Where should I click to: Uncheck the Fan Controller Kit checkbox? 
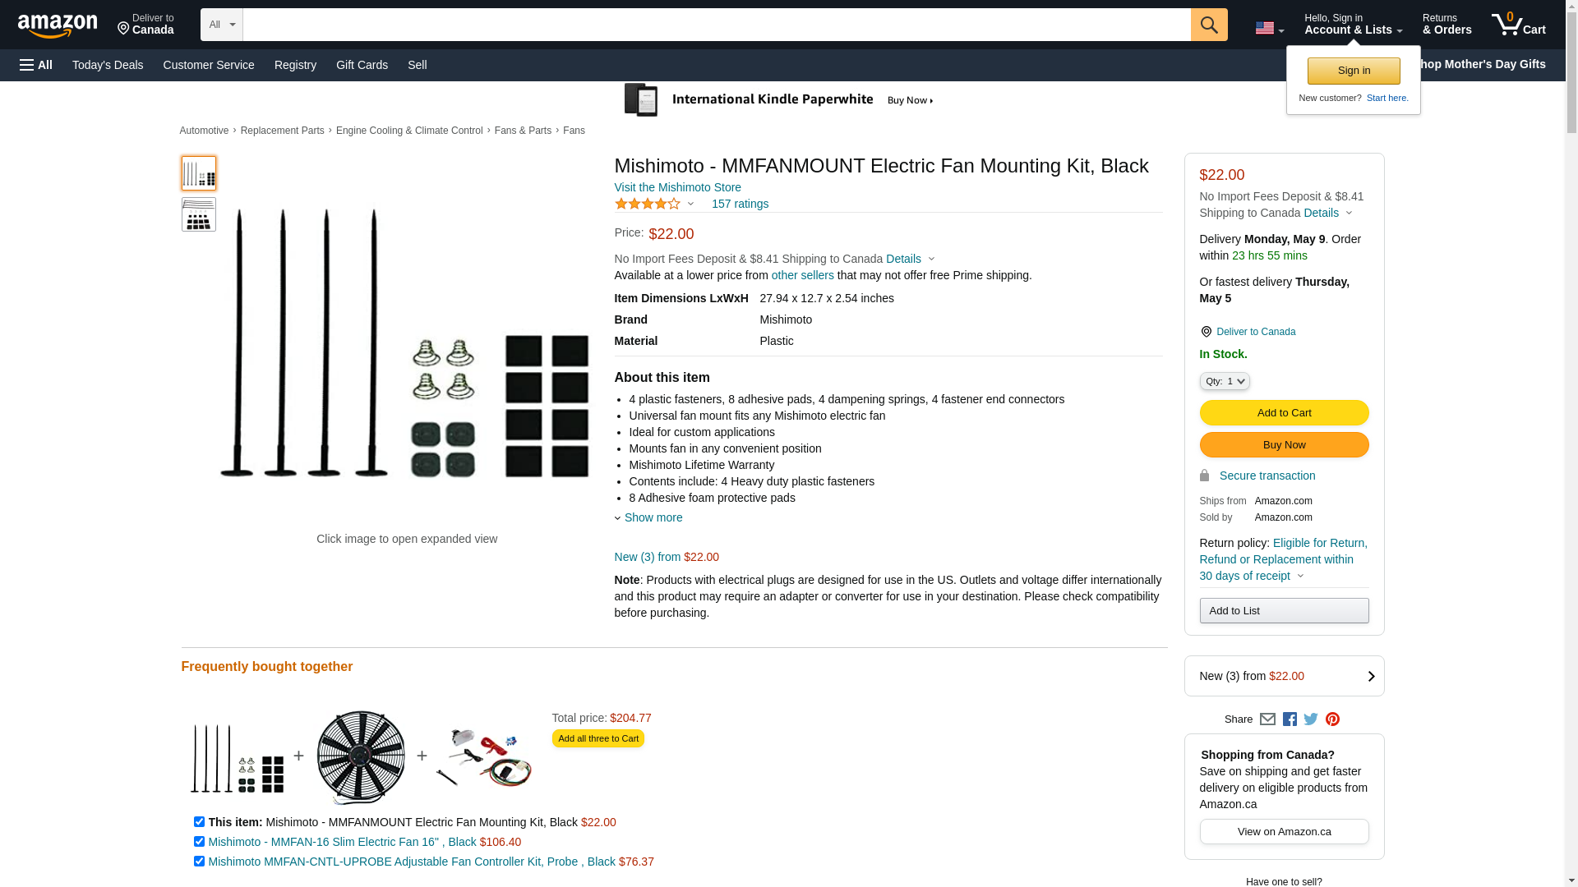pos(199,862)
